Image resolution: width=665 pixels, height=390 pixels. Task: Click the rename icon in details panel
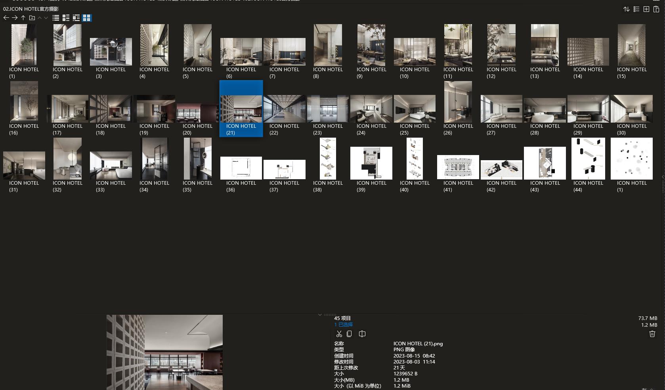point(362,334)
